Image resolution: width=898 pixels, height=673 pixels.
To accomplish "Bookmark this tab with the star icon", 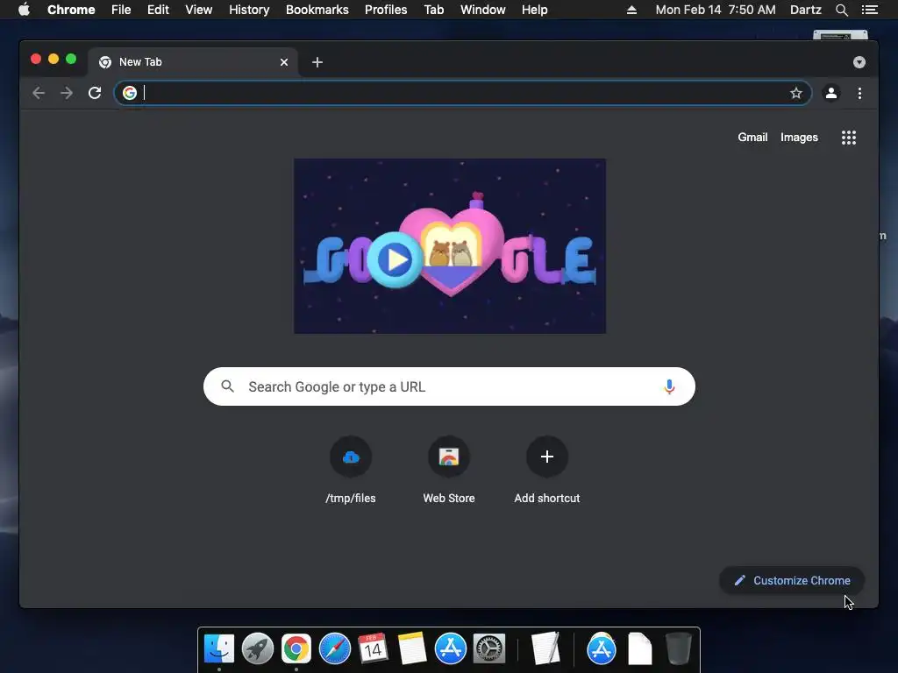I will (796, 93).
